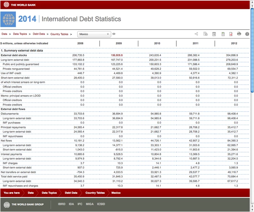The image size is (254, 212).
Task: Download the table as PDF icon
Action: [x=231, y=34]
